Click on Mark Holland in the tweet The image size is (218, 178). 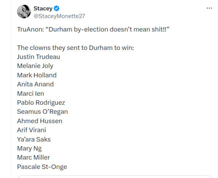click(x=37, y=75)
